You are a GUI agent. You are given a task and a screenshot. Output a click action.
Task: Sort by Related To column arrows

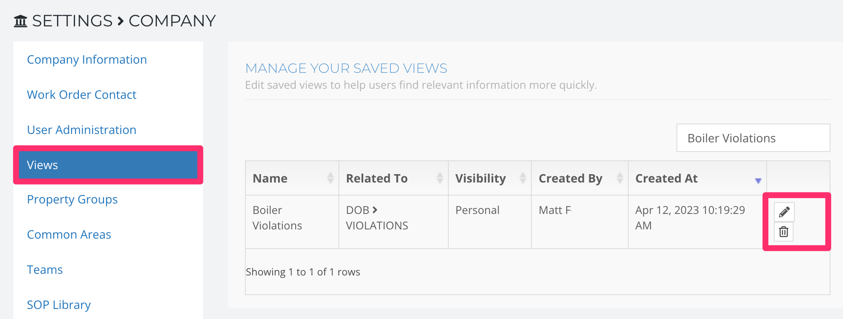point(440,178)
